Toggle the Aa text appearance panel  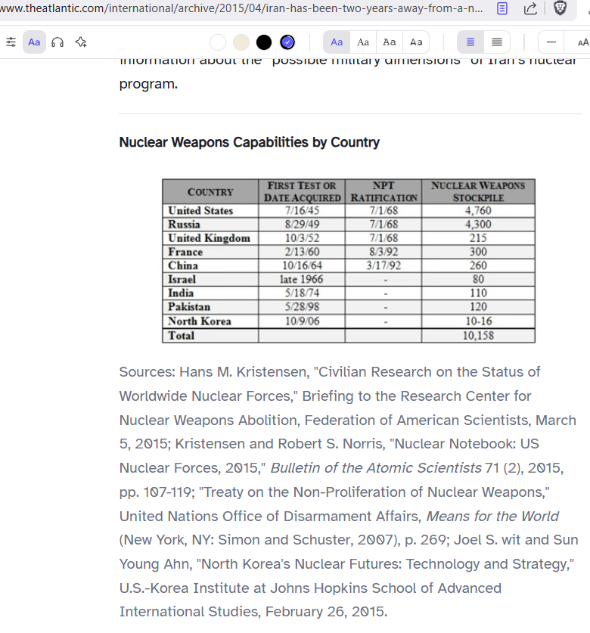click(x=34, y=42)
